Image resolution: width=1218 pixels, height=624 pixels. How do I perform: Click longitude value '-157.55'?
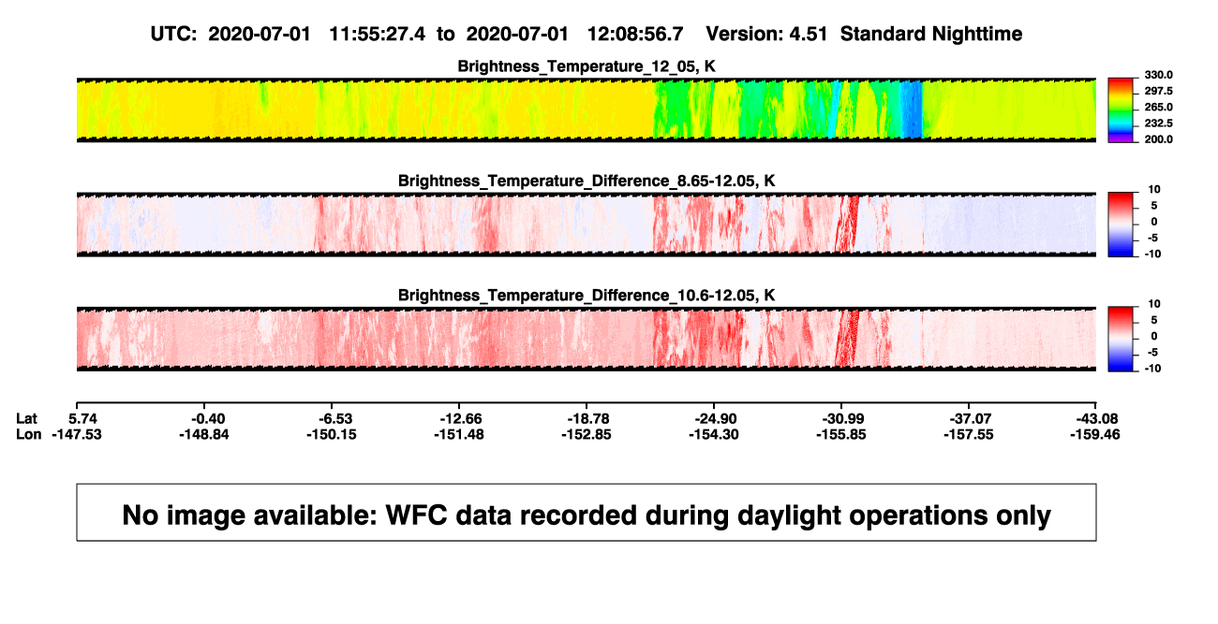coord(969,434)
